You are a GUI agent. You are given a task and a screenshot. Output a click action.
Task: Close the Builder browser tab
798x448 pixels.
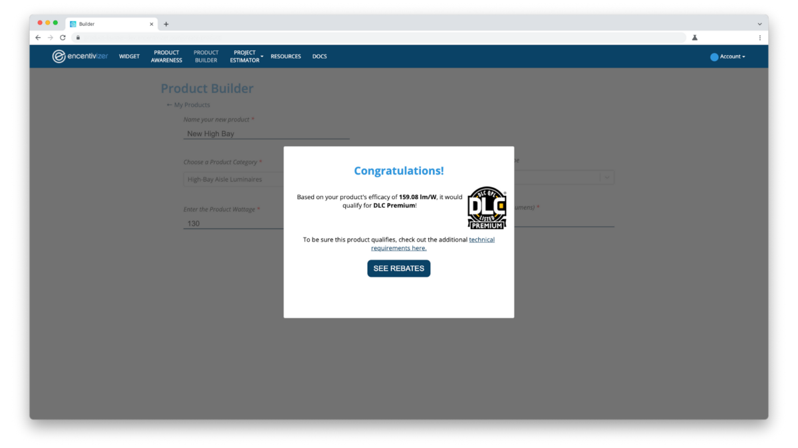click(x=152, y=24)
